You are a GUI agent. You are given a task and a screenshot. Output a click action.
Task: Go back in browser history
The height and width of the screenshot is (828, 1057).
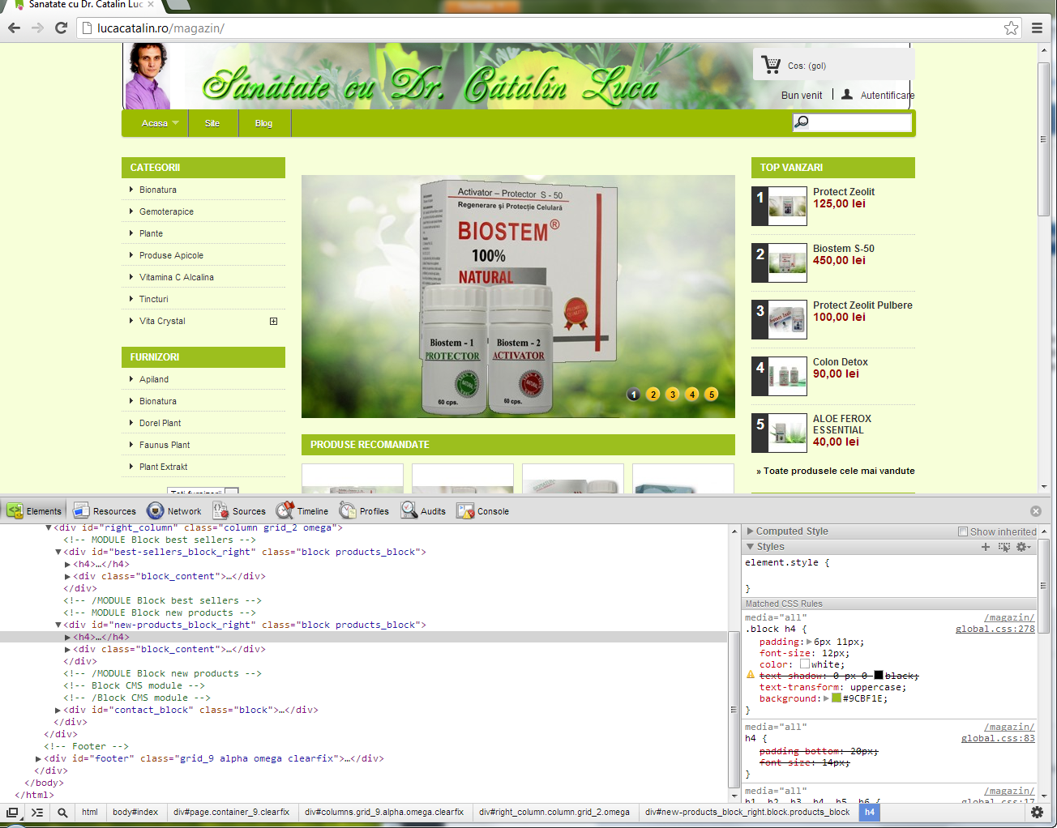coord(14,28)
